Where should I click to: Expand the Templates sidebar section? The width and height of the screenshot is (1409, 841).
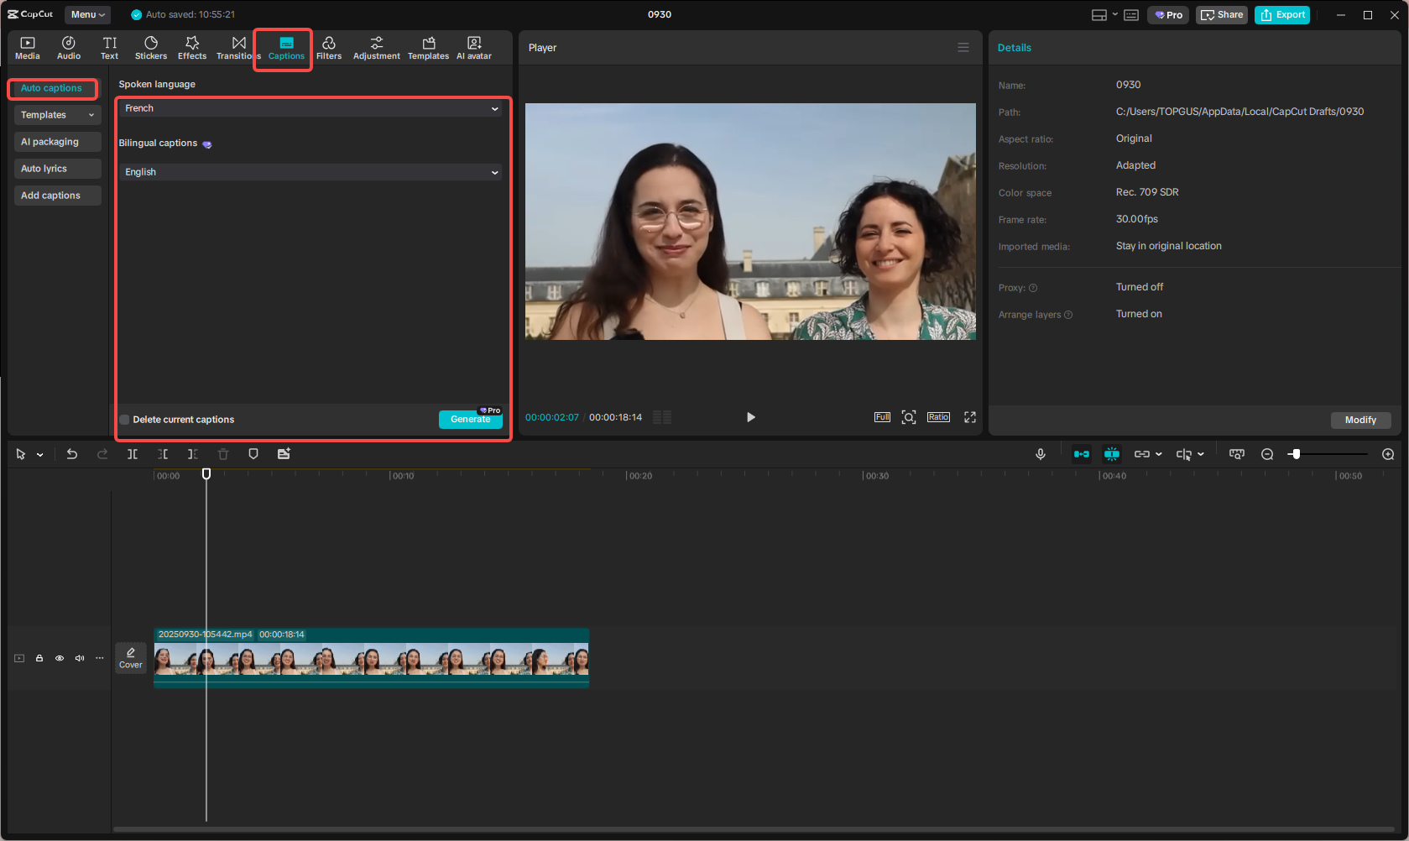click(57, 115)
